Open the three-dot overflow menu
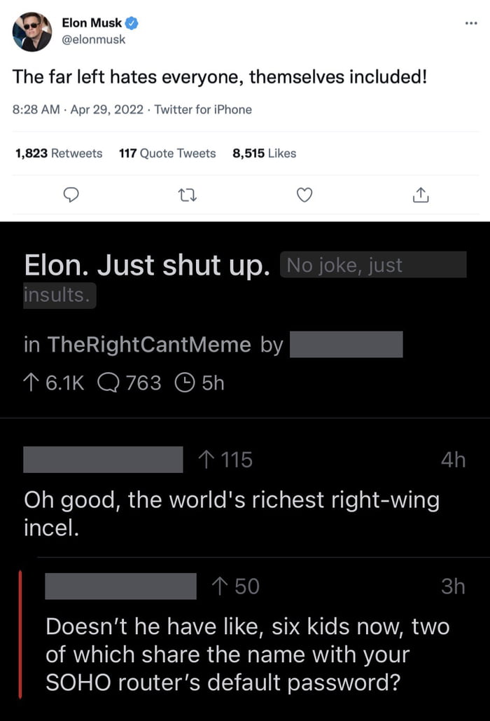Screen dimensions: 490x721 [471, 22]
